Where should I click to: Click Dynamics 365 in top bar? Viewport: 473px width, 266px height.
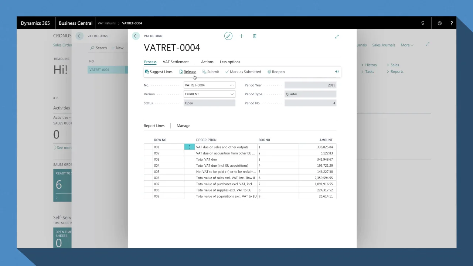pyautogui.click(x=35, y=23)
